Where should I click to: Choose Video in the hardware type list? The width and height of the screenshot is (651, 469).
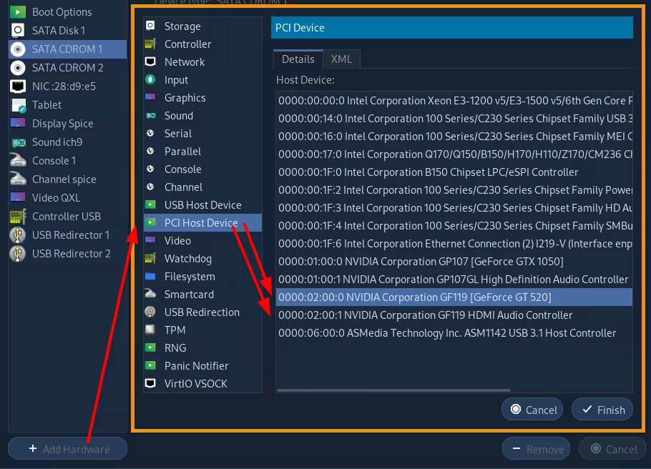point(202,240)
